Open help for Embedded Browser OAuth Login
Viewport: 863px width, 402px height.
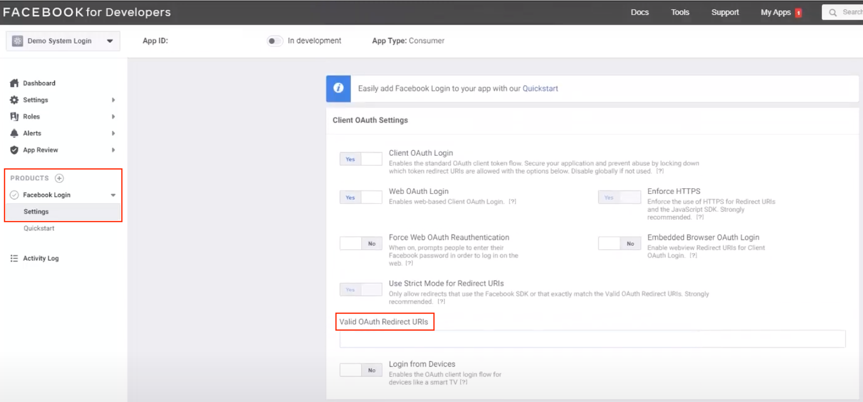(693, 255)
